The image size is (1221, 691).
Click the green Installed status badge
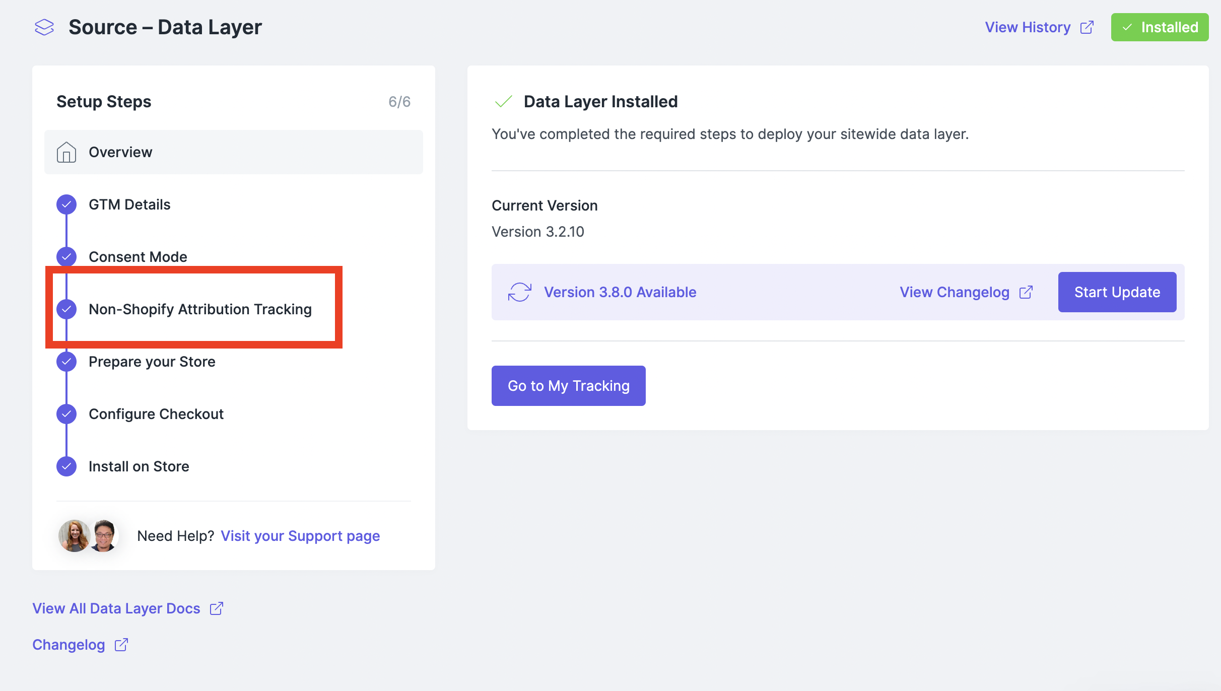(1160, 27)
